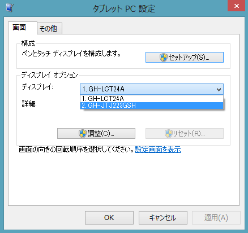Close the タブレット PC 設定 dialog
Screen dimensions: 248x233
pyautogui.click(x=236, y=6)
